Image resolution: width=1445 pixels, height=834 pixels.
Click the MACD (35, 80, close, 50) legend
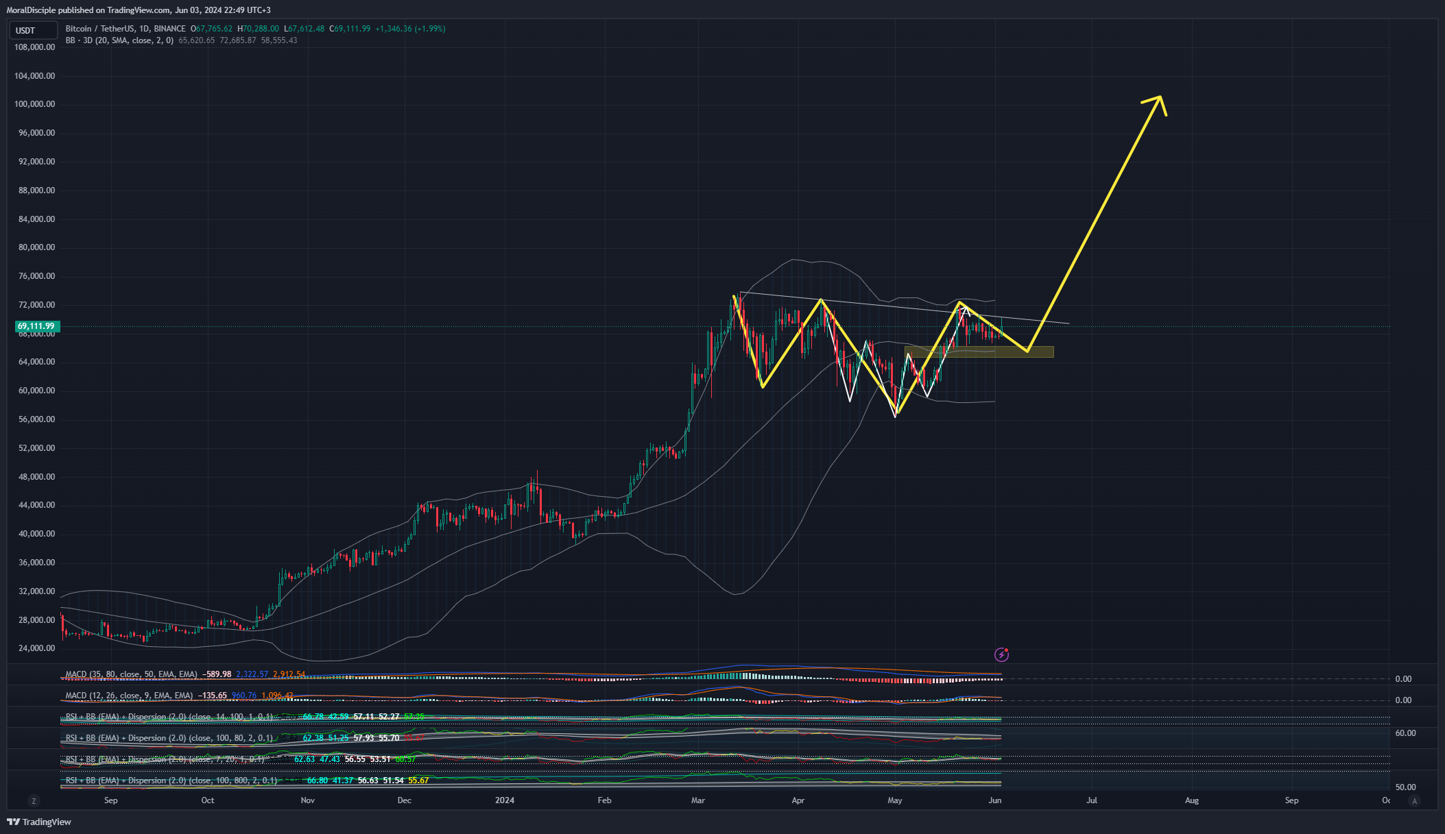(x=131, y=674)
